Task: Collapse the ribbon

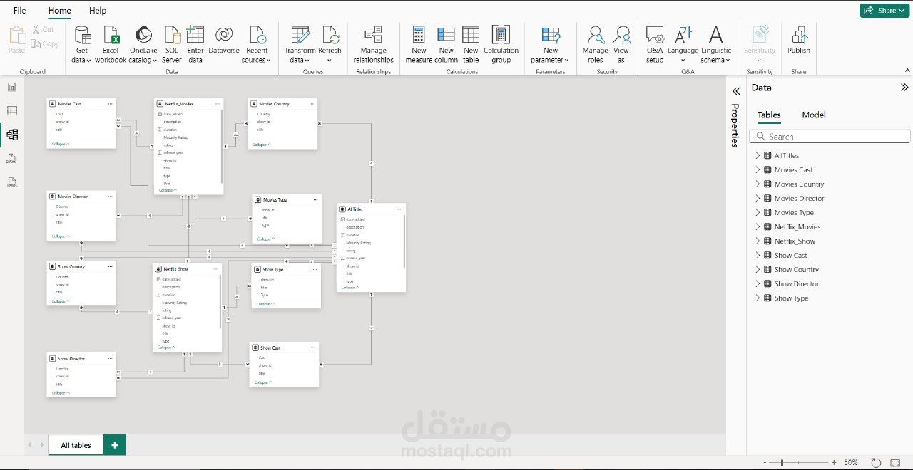Action: pyautogui.click(x=907, y=70)
